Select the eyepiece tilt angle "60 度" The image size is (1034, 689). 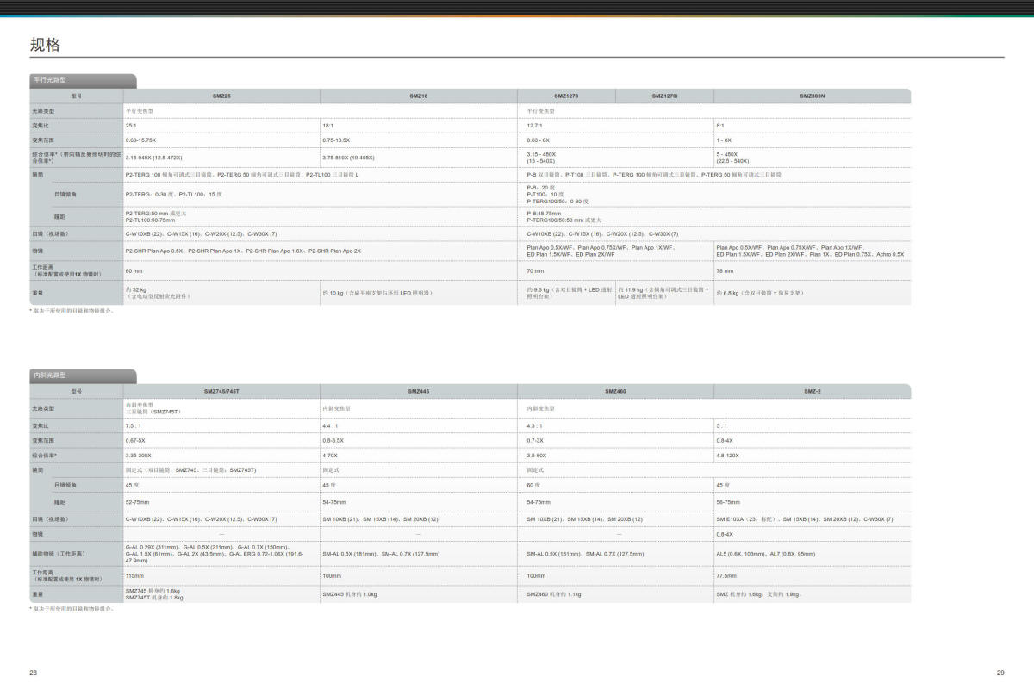pos(533,486)
